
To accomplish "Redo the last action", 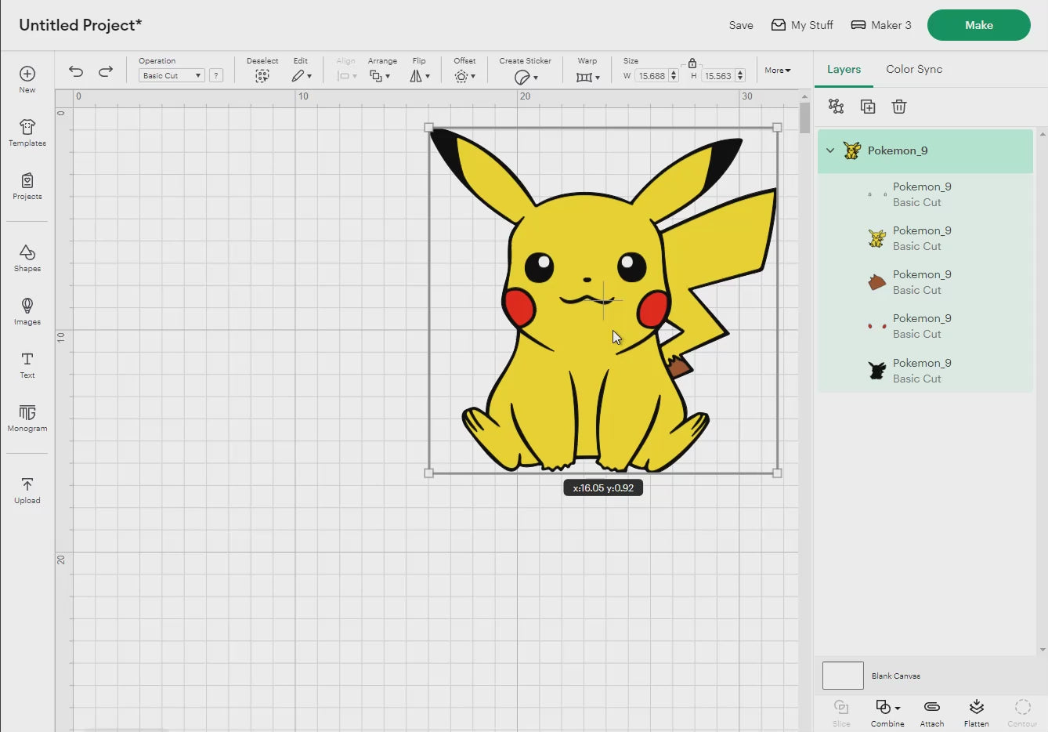I will (x=106, y=71).
